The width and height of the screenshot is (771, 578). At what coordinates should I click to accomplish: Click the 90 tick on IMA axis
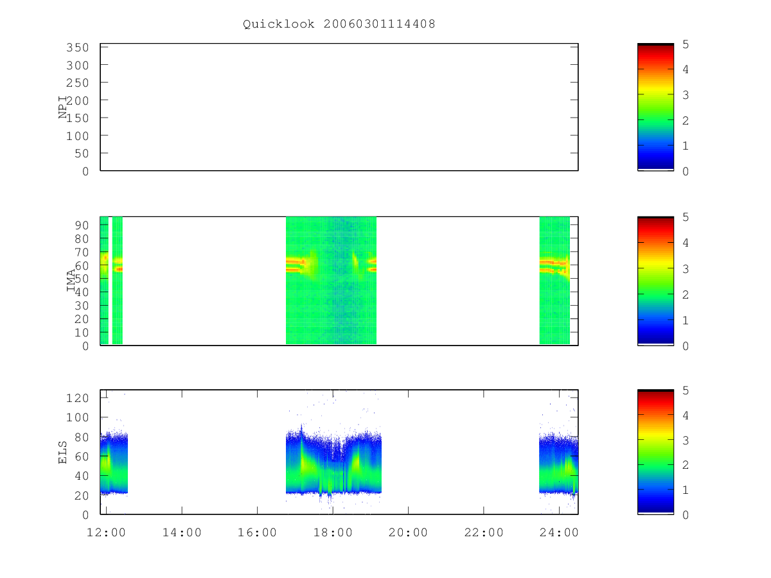[82, 225]
